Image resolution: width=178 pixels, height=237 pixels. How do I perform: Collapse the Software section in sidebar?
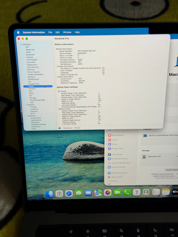coord(27,116)
